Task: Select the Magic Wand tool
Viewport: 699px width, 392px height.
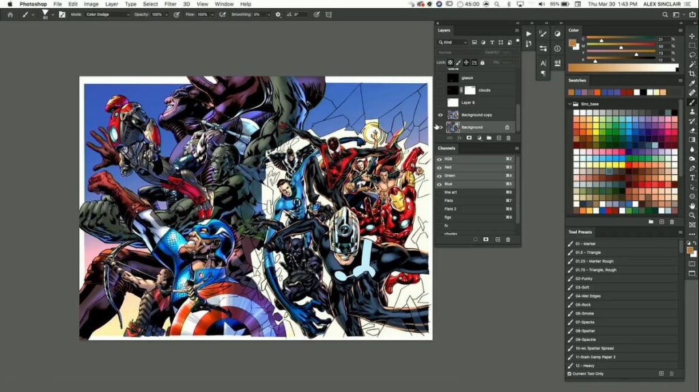Action: (x=692, y=64)
